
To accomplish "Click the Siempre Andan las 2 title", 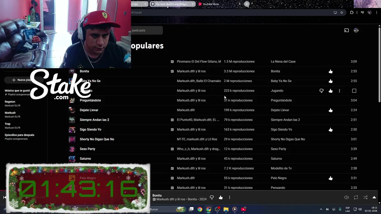I will pyautogui.click(x=94, y=120).
